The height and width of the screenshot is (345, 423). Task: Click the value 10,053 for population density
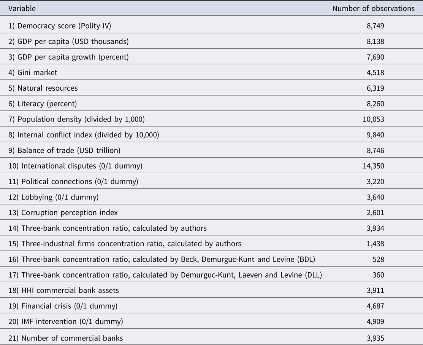coord(373,119)
